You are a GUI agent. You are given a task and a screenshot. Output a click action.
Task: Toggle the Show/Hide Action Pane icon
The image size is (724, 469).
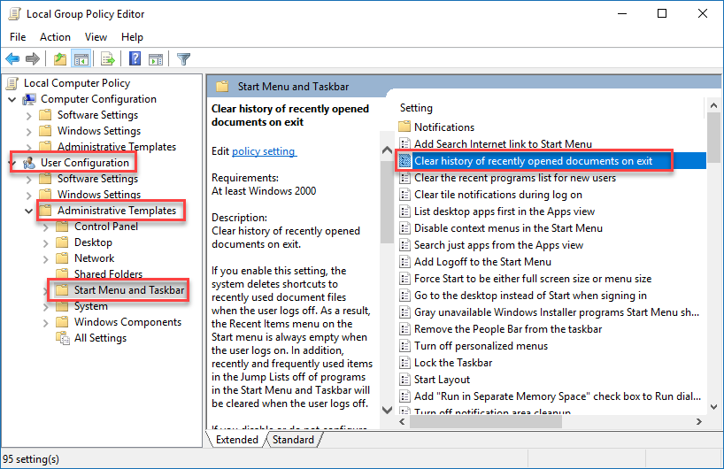pos(156,59)
